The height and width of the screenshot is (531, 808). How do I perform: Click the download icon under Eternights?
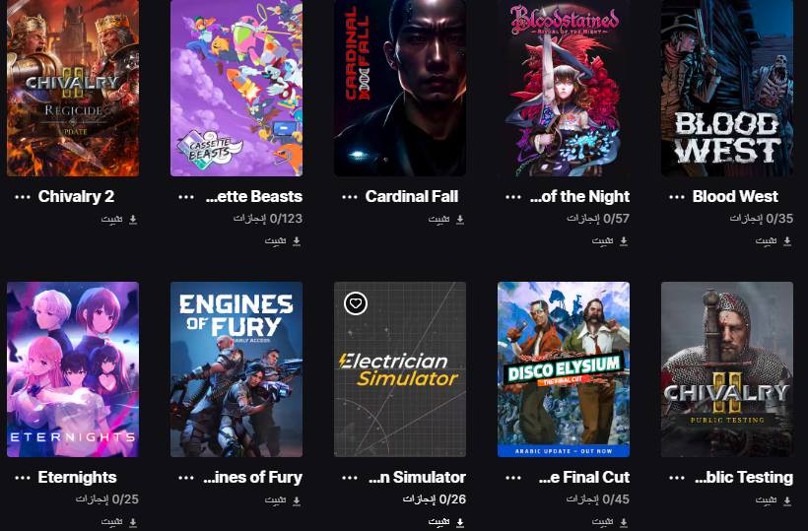click(133, 522)
